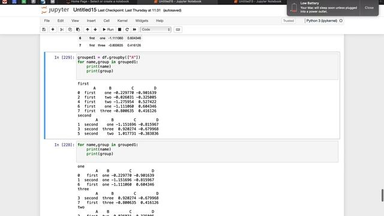The width and height of the screenshot is (384, 216).
Task: Open the Edit menu
Action: [x=61, y=21]
